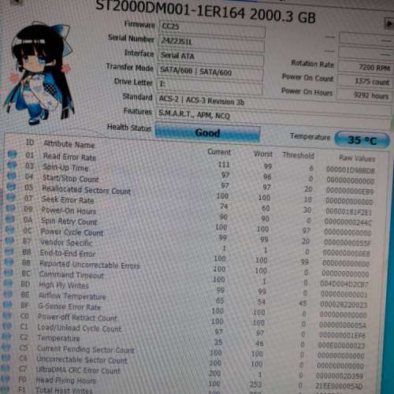Click the Interface field showing Serial ATA
This screenshot has height=394, width=394.
[x=210, y=58]
